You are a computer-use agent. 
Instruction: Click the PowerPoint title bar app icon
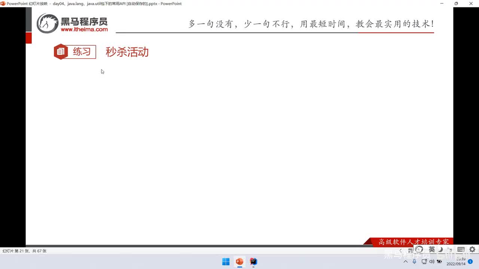(3, 3)
